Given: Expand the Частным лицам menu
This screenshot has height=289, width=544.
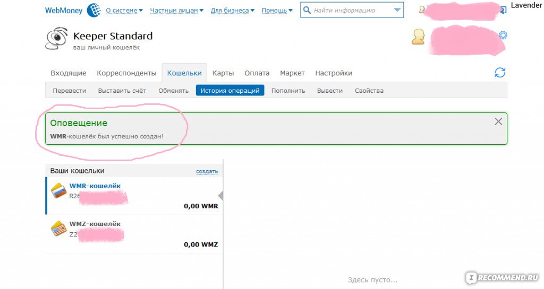Looking at the screenshot, I should 176,11.
